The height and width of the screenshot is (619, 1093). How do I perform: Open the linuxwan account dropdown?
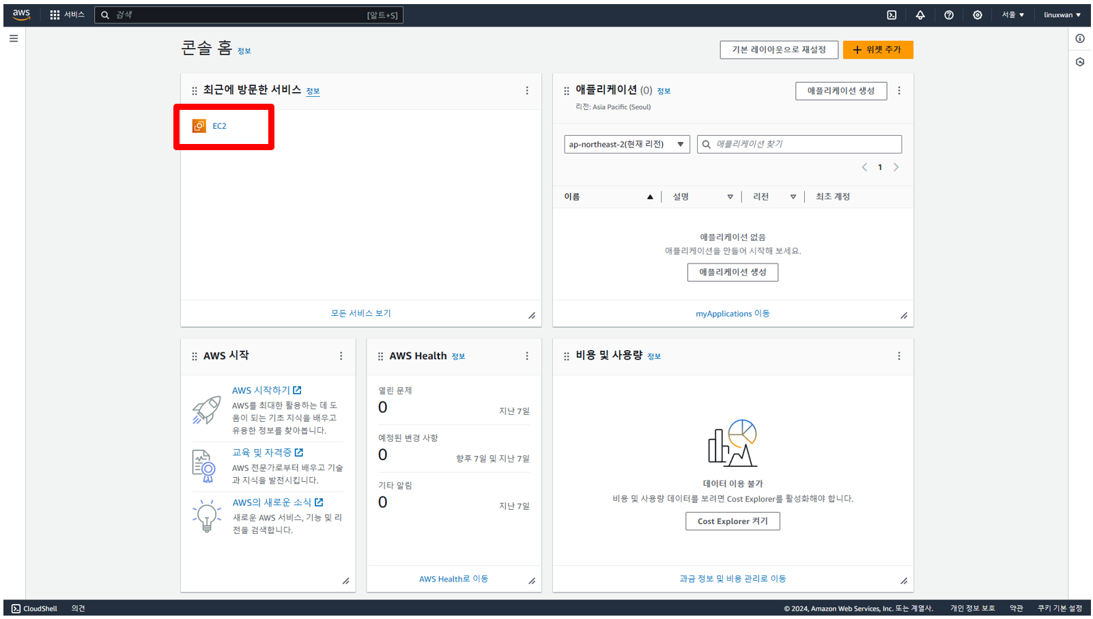tap(1062, 15)
